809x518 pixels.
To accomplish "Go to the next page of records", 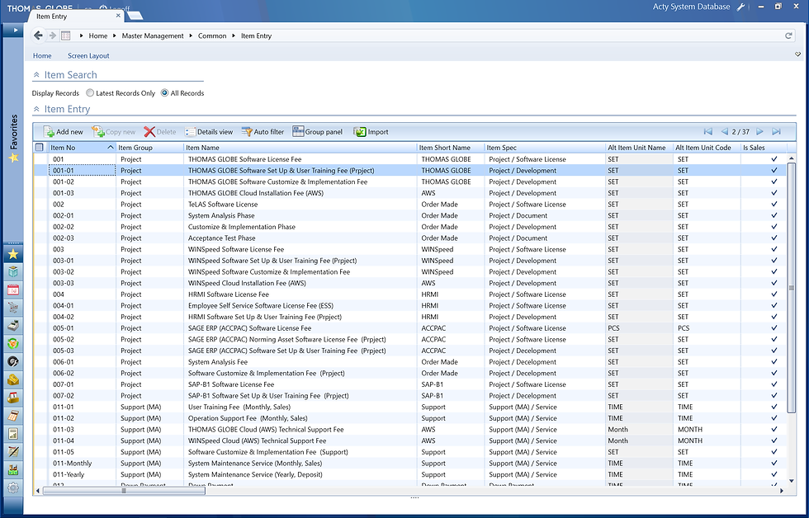I will pos(760,132).
